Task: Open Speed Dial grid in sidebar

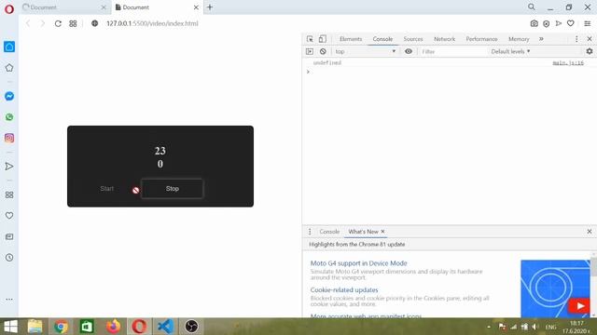Action: click(9, 194)
